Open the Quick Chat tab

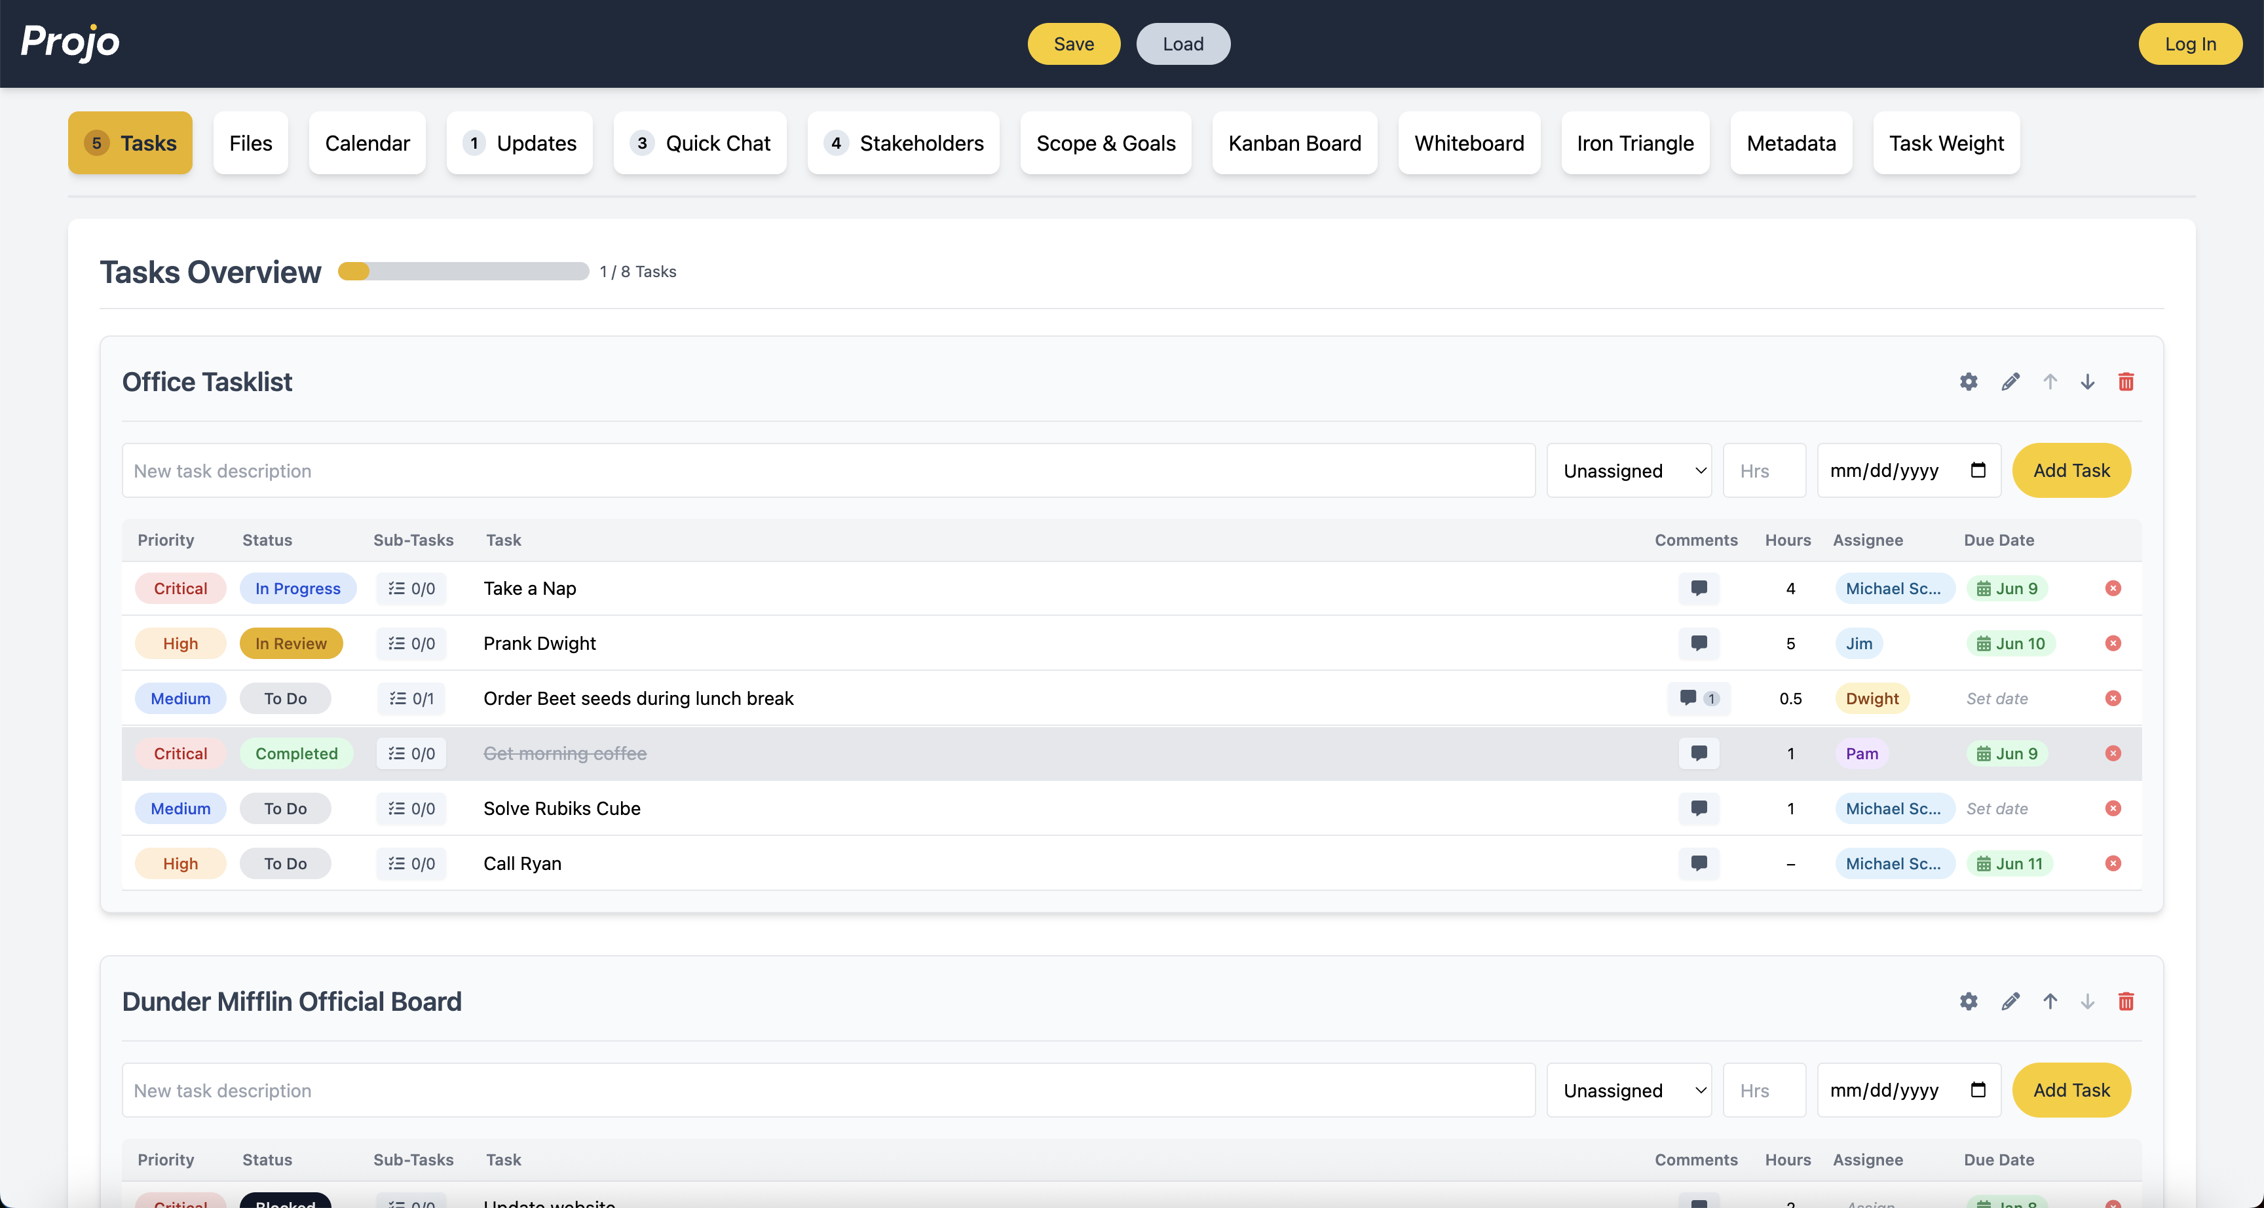click(700, 142)
